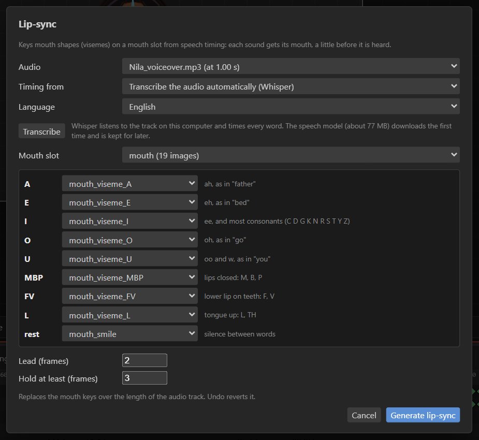Click the 'FV' row label

pos(30,296)
